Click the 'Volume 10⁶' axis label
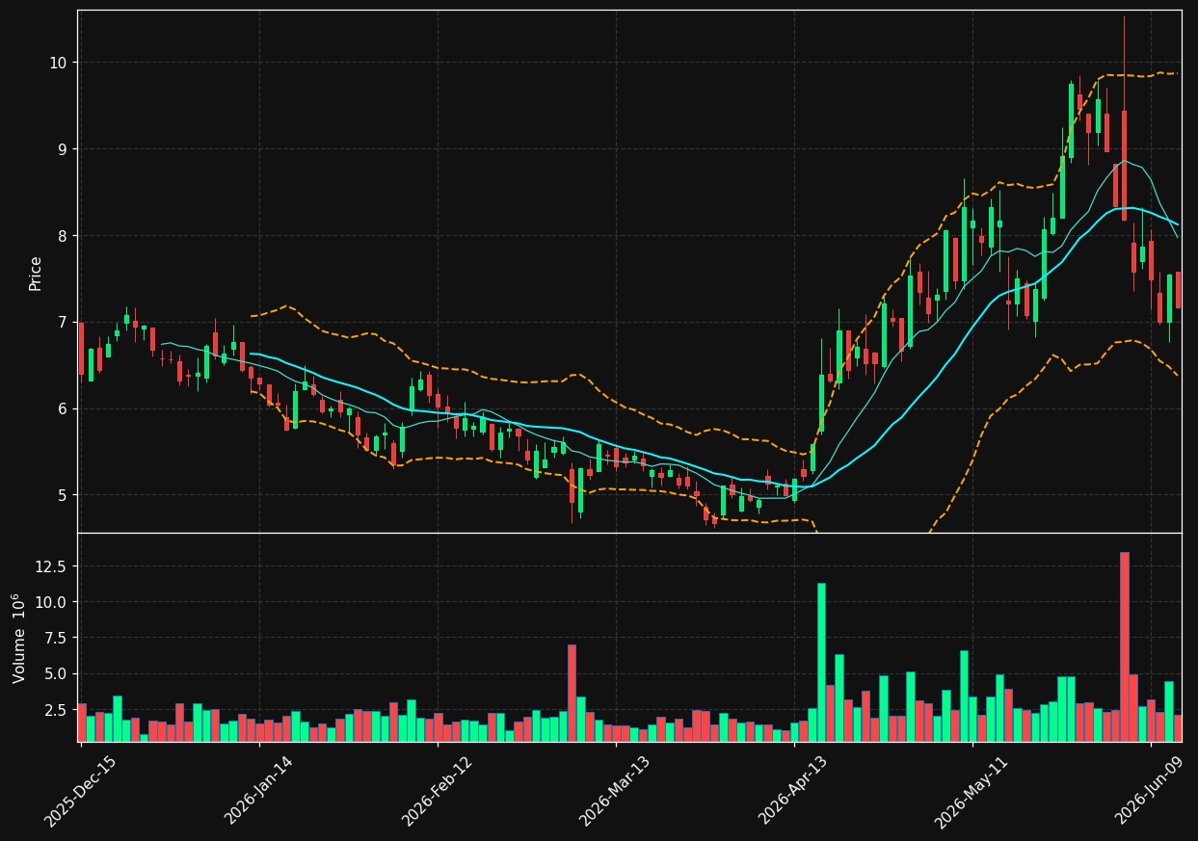Image resolution: width=1198 pixels, height=841 pixels. [18, 638]
